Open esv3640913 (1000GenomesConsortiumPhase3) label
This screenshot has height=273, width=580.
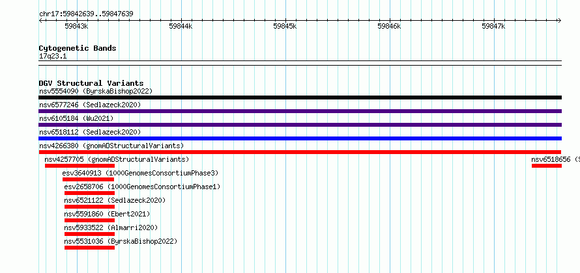coord(141,173)
